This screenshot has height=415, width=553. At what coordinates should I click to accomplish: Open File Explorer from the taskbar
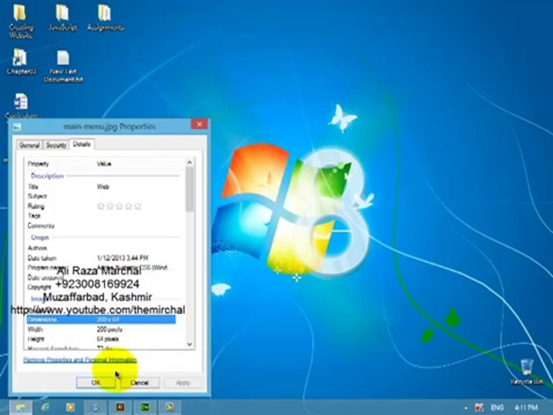[21, 408]
